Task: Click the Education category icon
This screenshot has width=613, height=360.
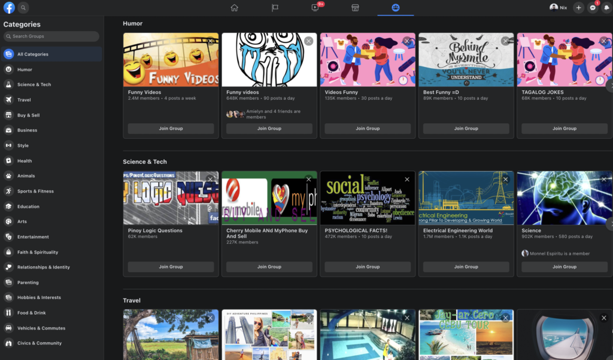Action: point(8,206)
